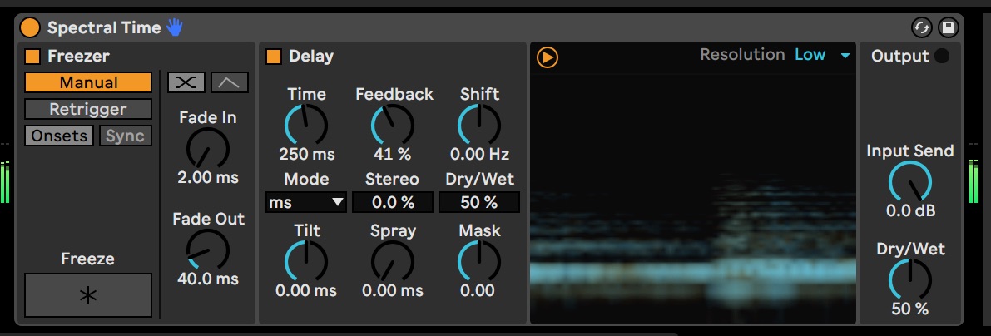This screenshot has height=336, width=991.
Task: Click the hot-swap preset icon
Action: click(922, 27)
